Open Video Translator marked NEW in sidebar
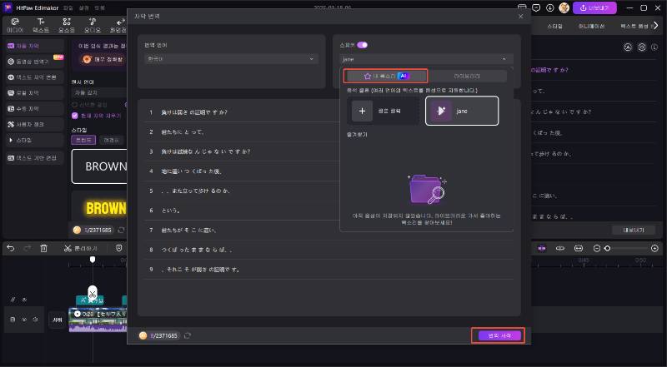This screenshot has width=667, height=367. 34,62
